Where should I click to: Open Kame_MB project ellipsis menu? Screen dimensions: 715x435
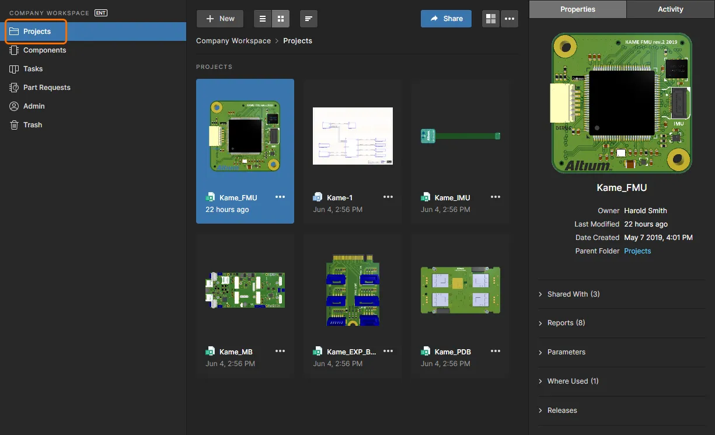point(280,352)
